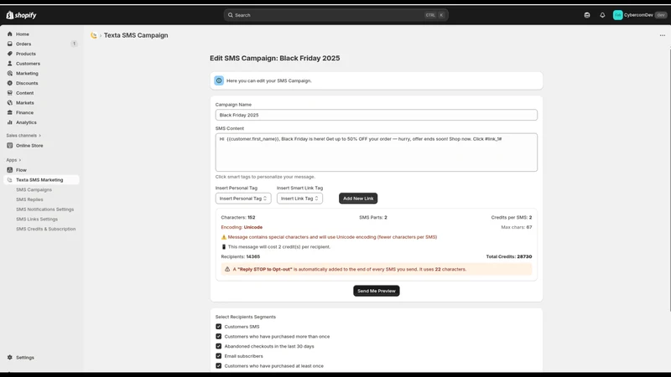Uncheck Email subscribers segment
This screenshot has width=671, height=377.
219,356
